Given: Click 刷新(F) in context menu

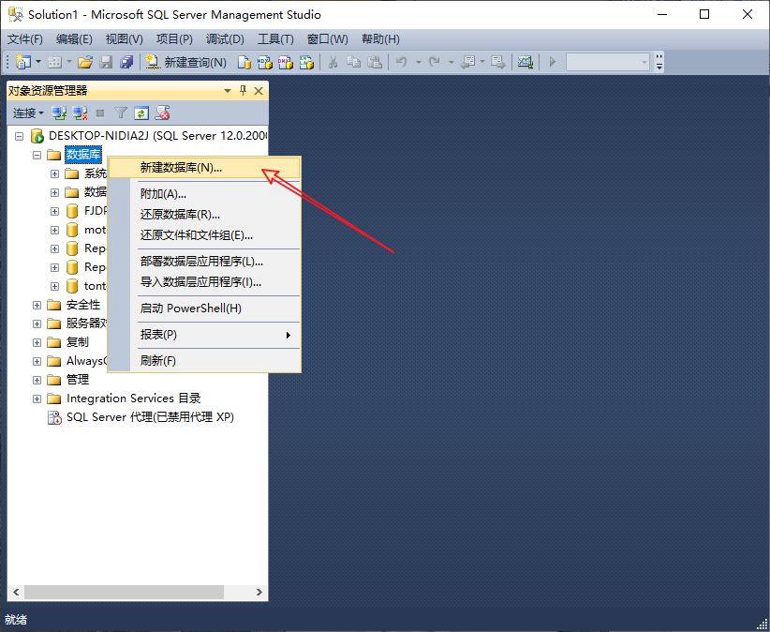Looking at the screenshot, I should [204, 360].
